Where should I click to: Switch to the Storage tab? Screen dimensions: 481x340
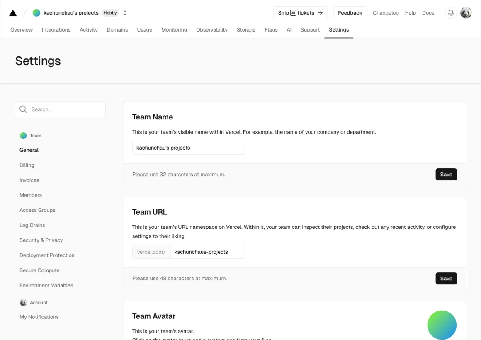(x=246, y=30)
